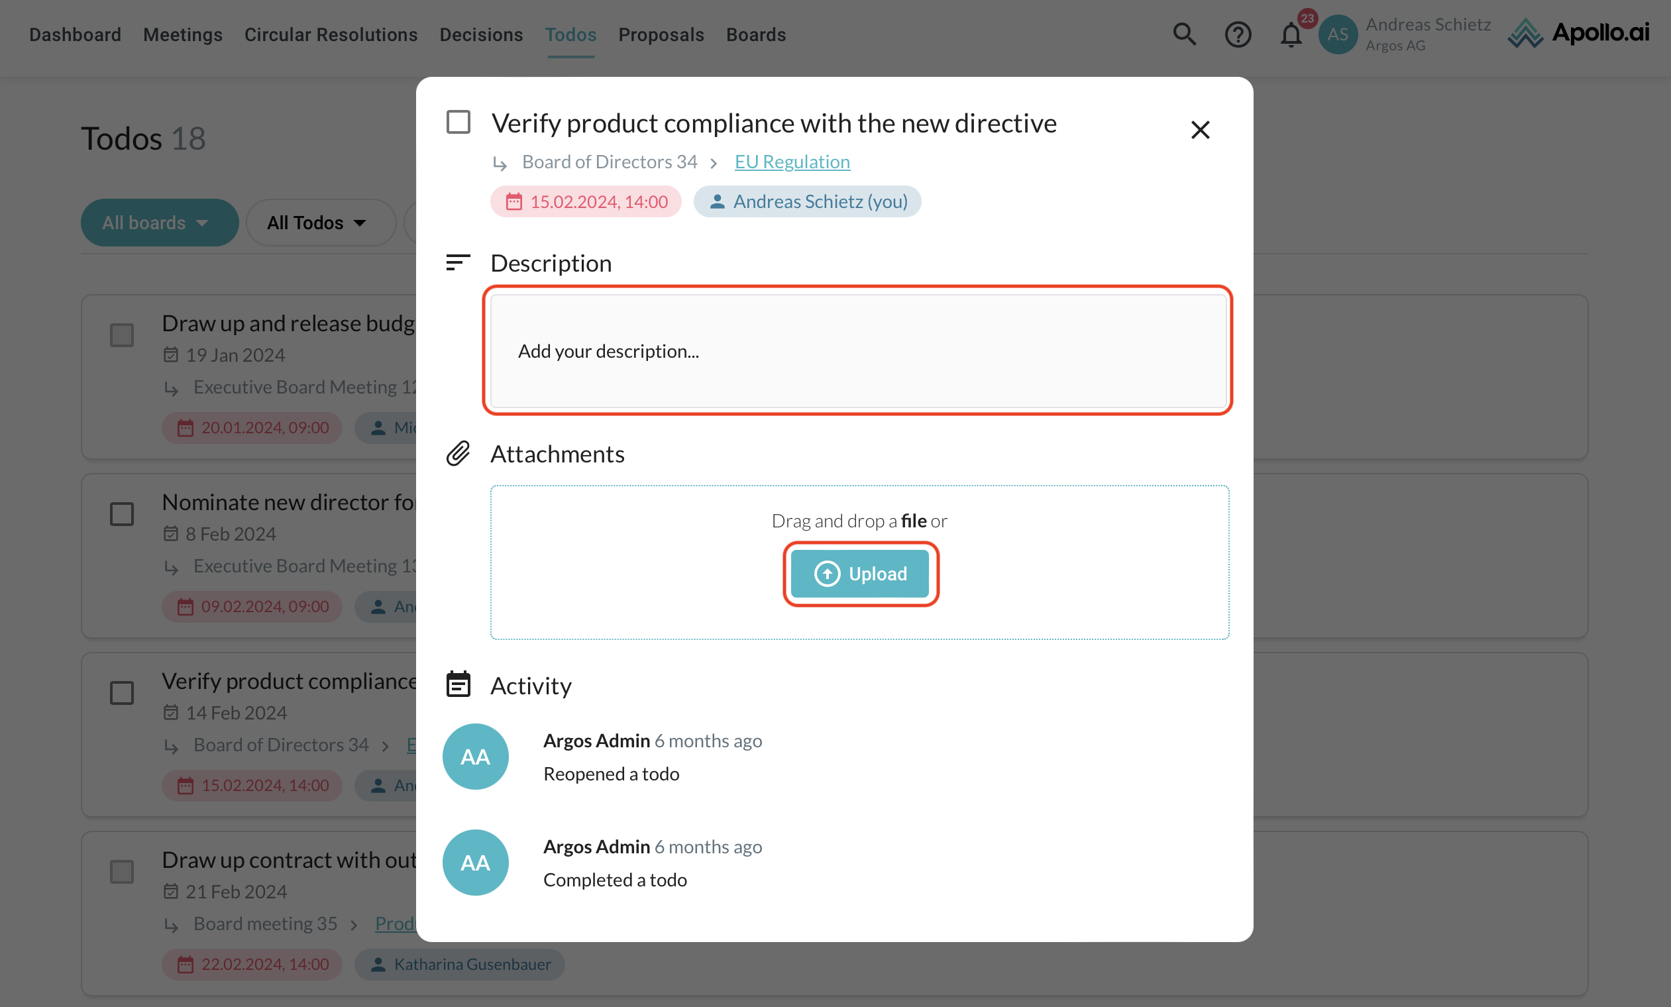Click the Activity calendar icon
Image resolution: width=1671 pixels, height=1007 pixels.
pyautogui.click(x=458, y=685)
